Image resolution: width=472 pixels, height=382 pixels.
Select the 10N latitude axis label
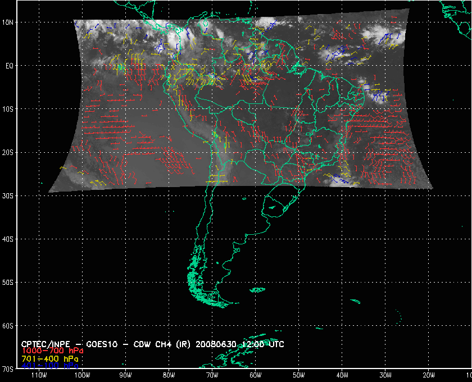click(x=10, y=22)
